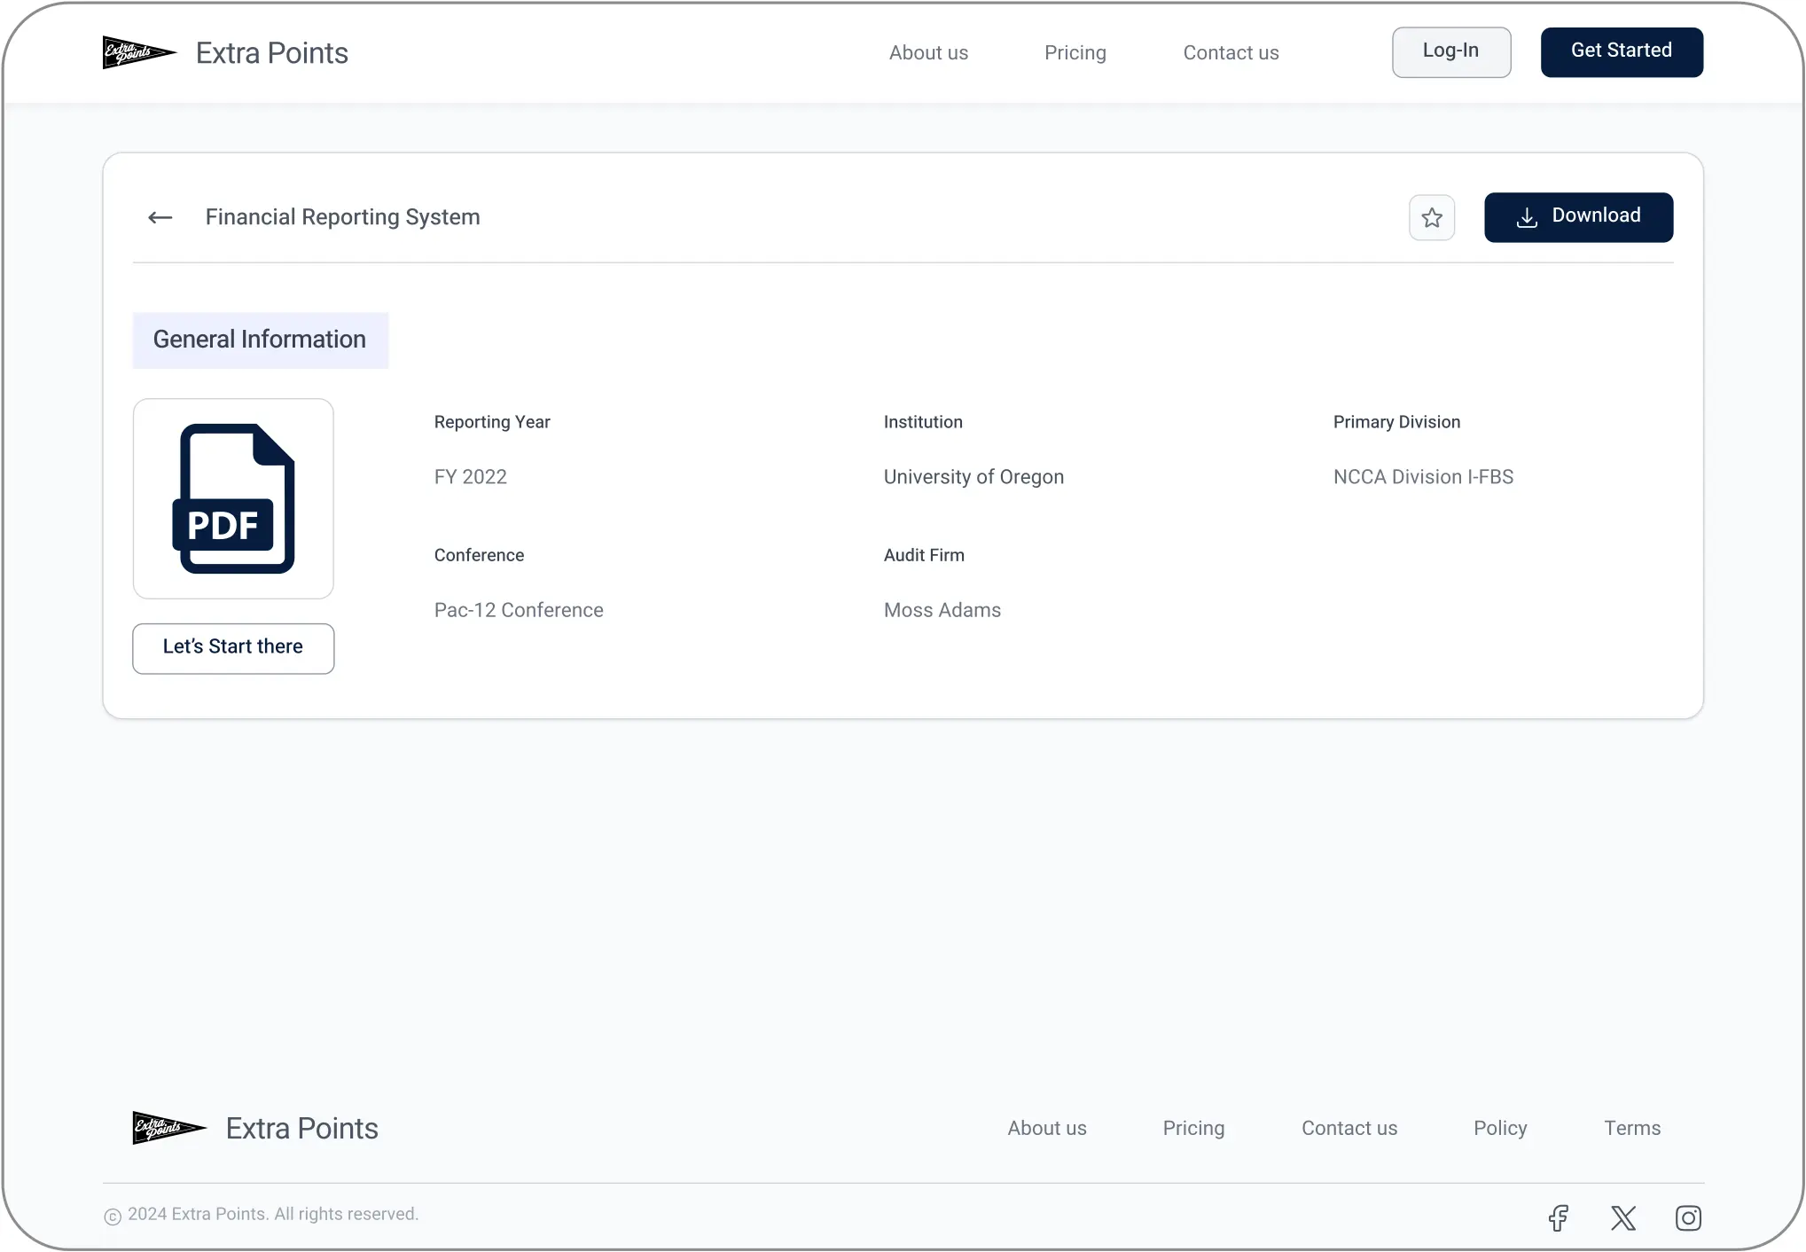This screenshot has height=1252, width=1806.
Task: Open the footer Pricing link
Action: tap(1193, 1128)
